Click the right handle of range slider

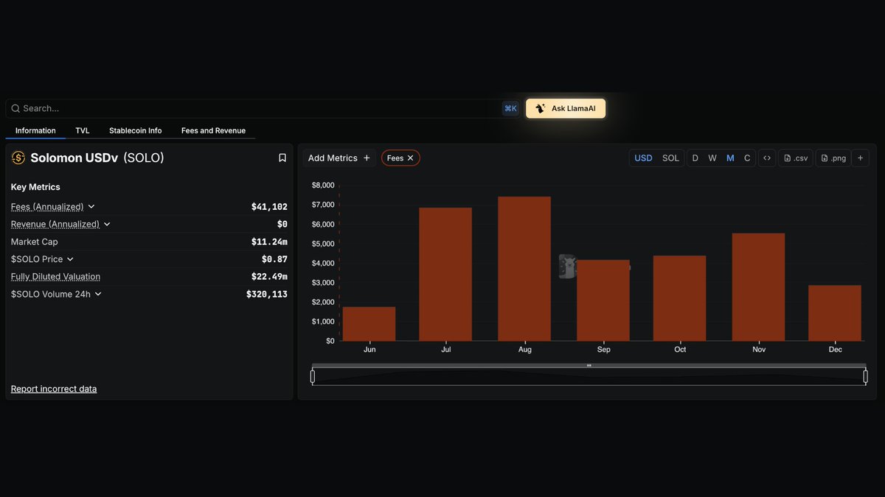point(865,377)
